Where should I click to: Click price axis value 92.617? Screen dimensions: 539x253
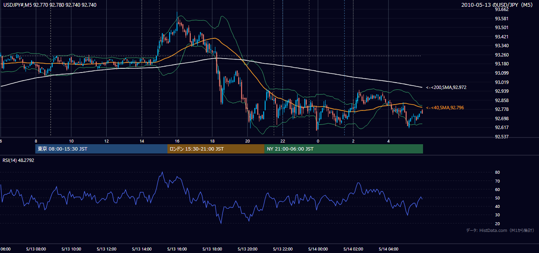click(501, 127)
